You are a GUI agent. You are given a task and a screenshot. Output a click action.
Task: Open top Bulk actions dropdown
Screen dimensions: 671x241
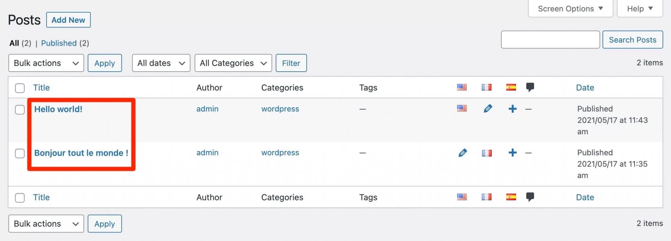click(46, 63)
